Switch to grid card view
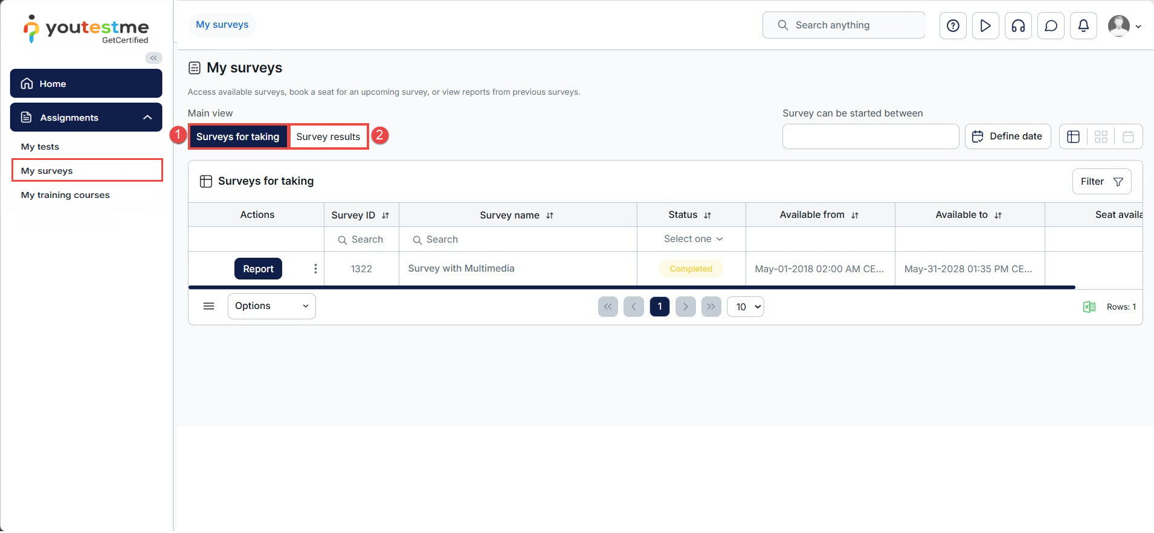The height and width of the screenshot is (533, 1154). [1101, 136]
